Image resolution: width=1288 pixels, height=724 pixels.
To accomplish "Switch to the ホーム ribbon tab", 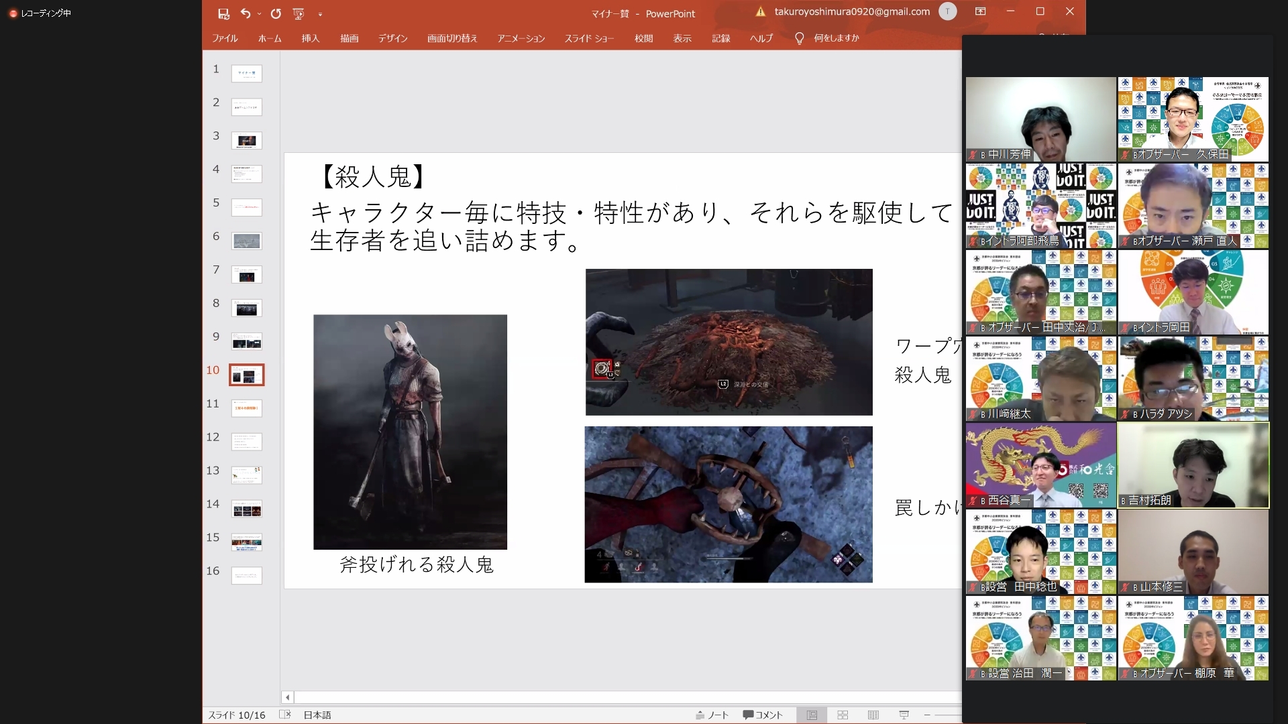I will pos(270,38).
